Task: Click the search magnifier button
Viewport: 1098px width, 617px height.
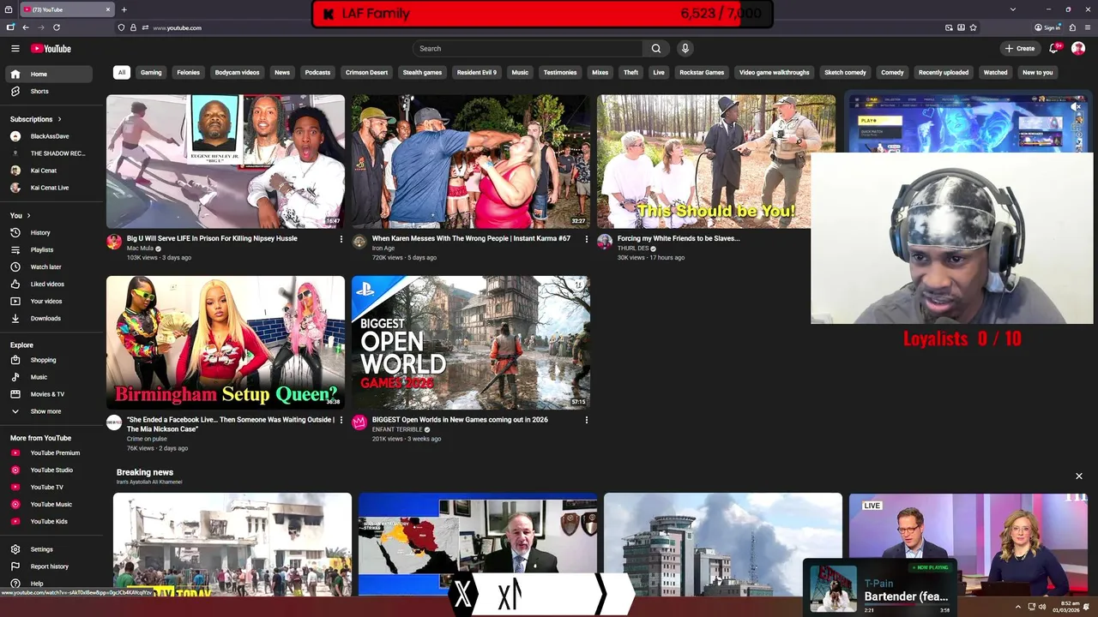Action: point(656,49)
